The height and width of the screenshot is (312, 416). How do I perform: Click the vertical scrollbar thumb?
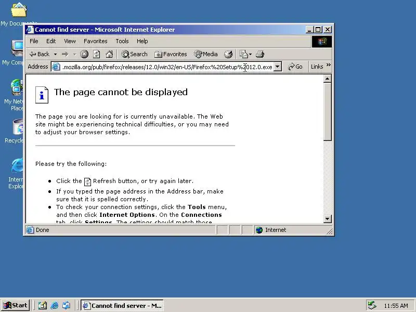328,112
